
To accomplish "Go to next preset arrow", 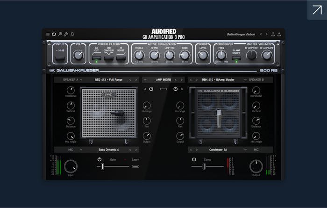I will (267, 34).
